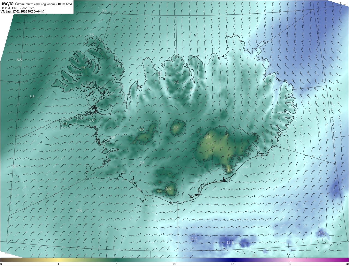The width and height of the screenshot is (349, 266).
Task: Click the value label '7.5' on the map
Action: (x=91, y=35)
